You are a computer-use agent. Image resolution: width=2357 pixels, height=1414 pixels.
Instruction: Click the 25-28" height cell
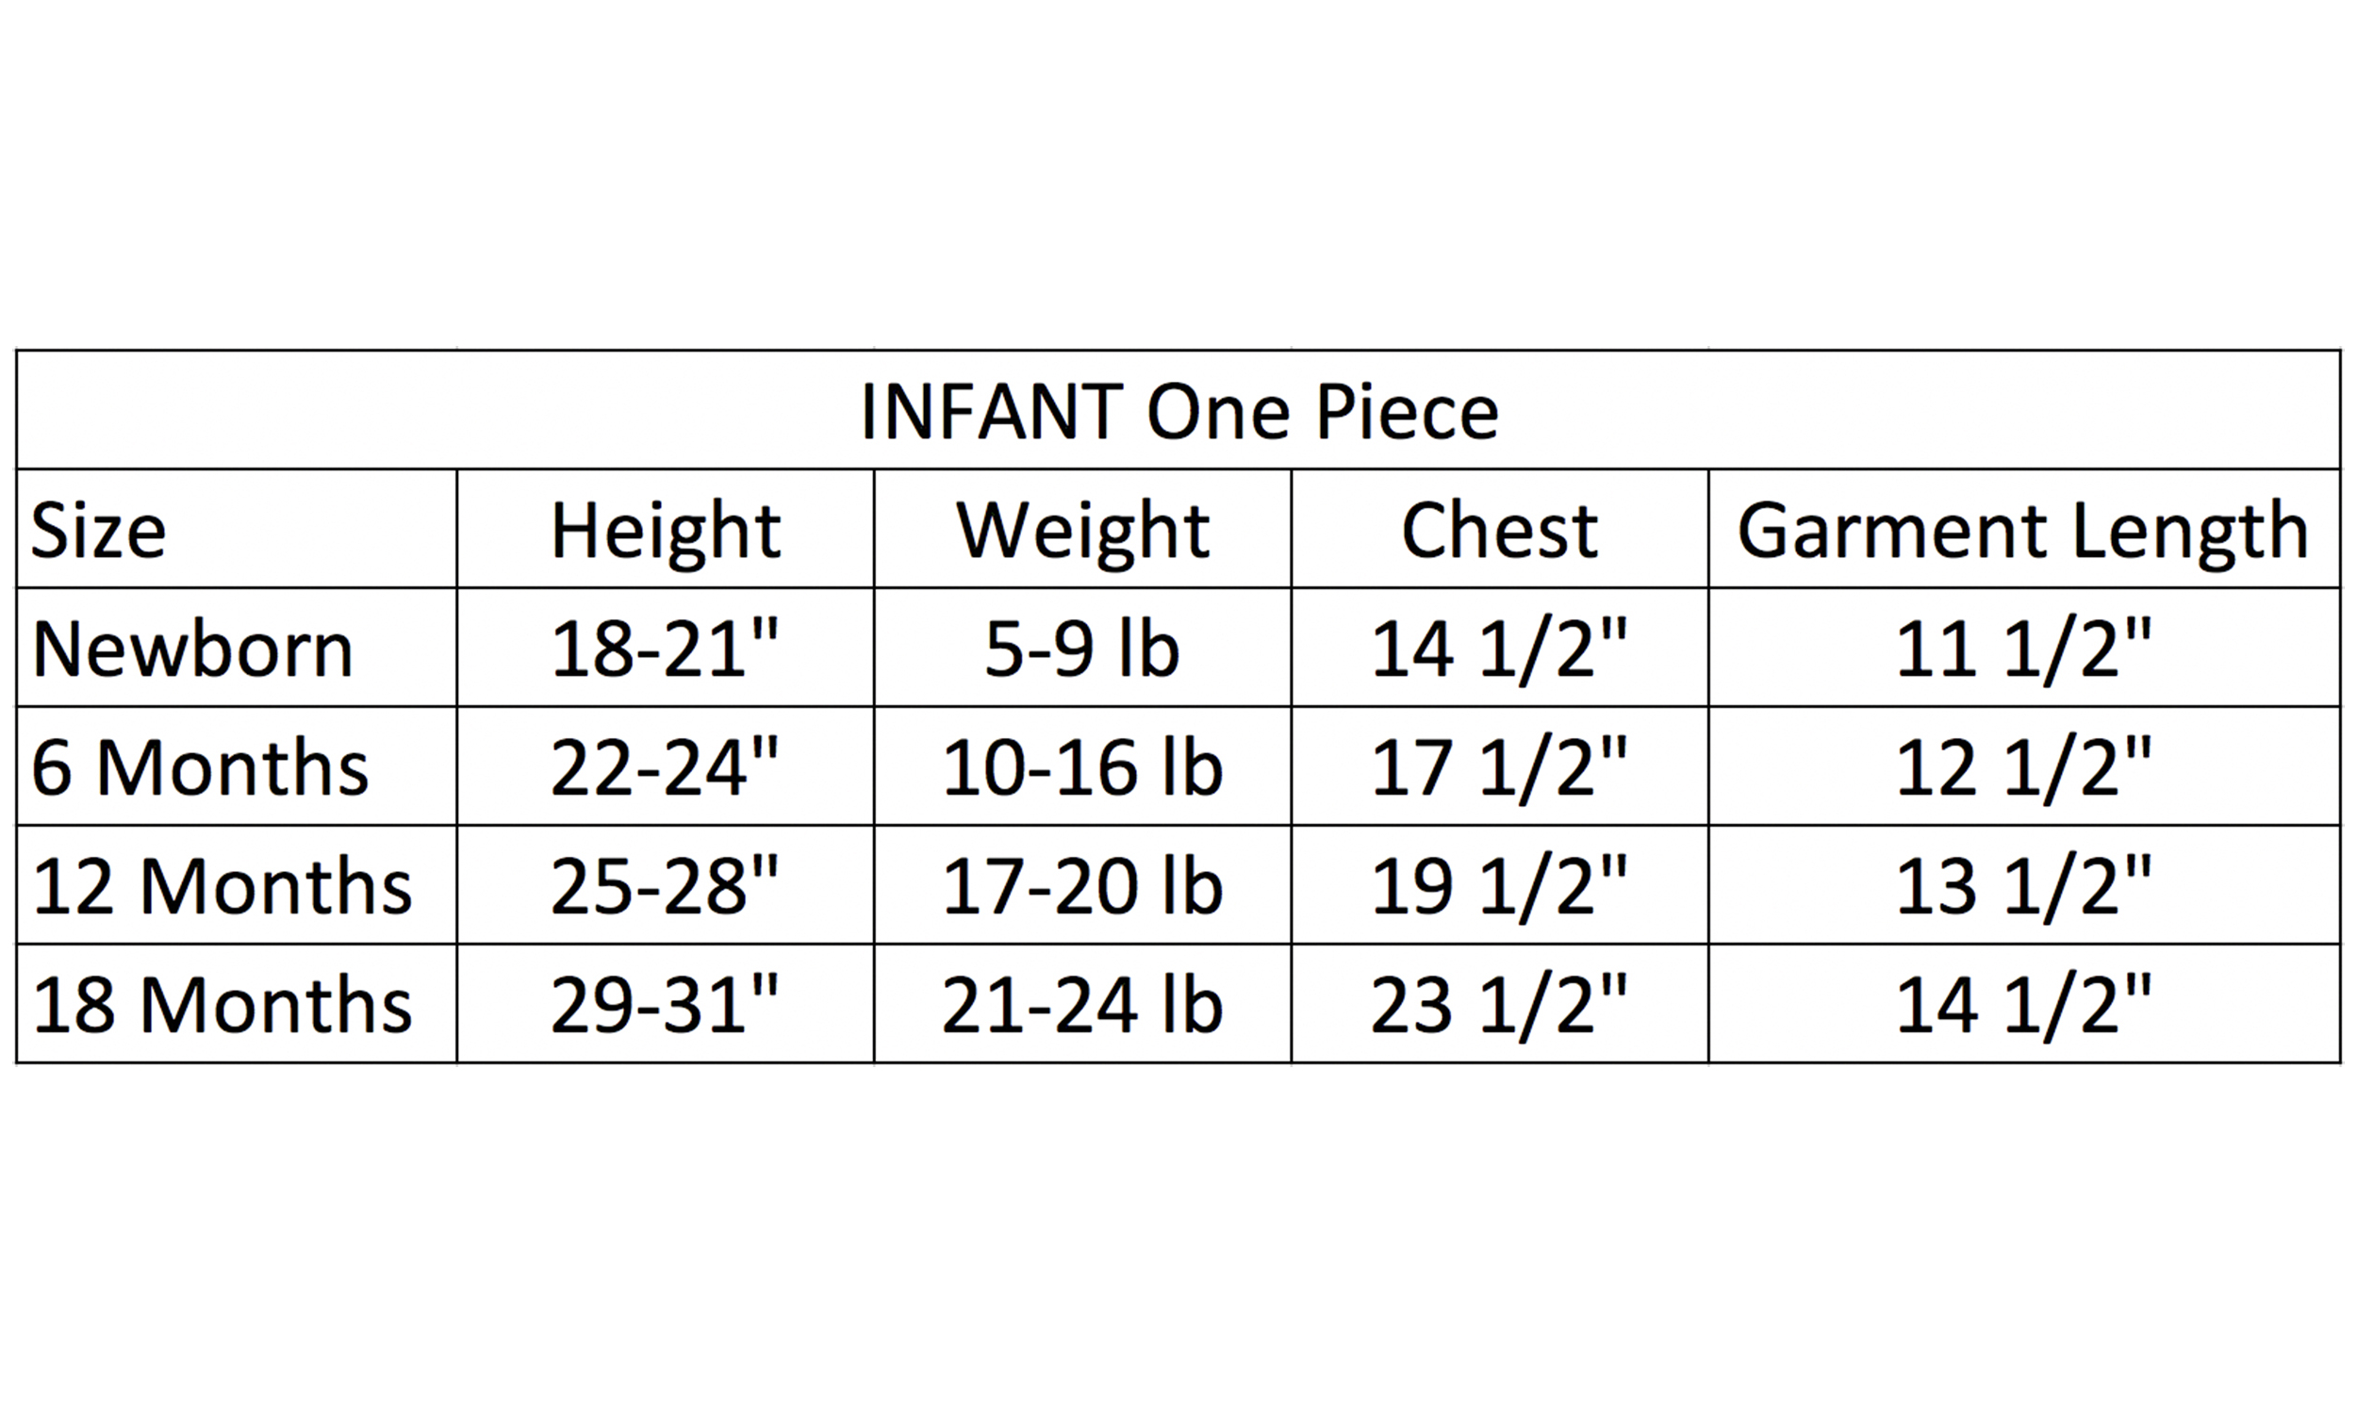coord(665,887)
